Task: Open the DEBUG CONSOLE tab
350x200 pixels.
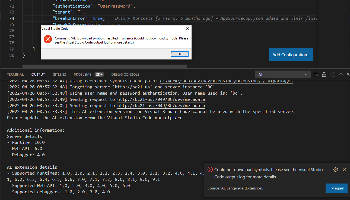Action: coord(125,74)
